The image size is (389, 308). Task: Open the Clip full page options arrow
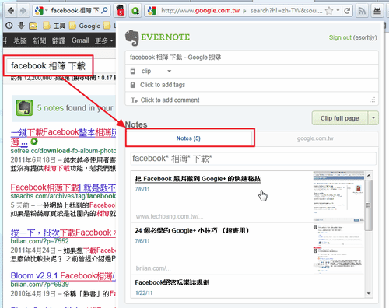pyautogui.click(x=373, y=118)
